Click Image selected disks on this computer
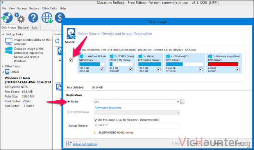 [32, 42]
